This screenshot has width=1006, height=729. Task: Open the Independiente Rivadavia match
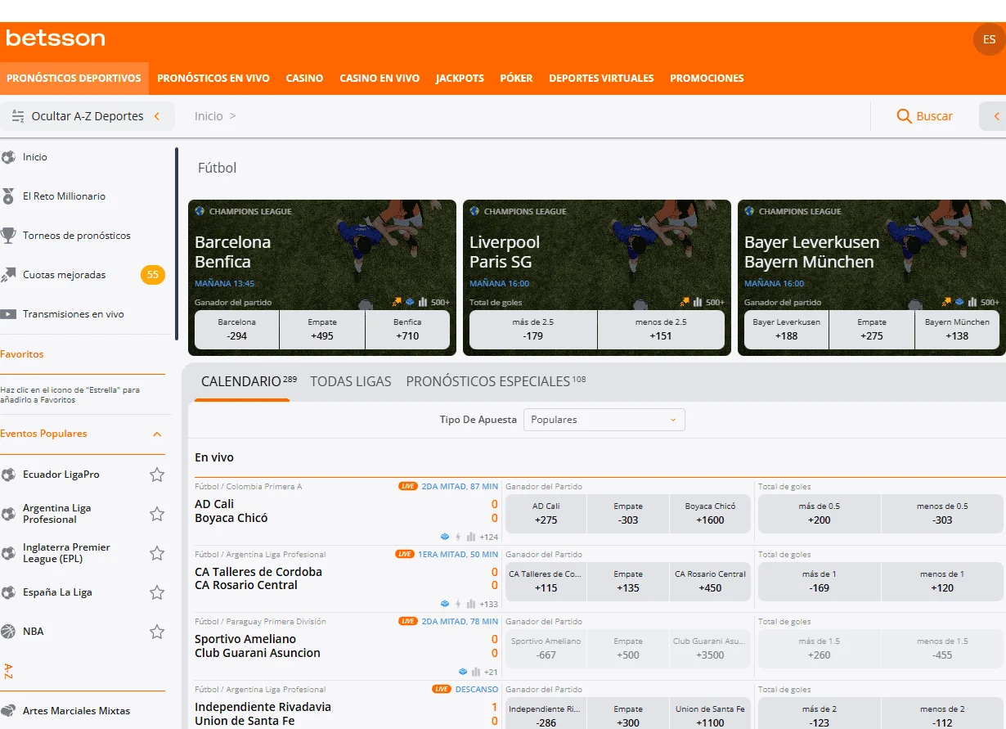click(263, 714)
